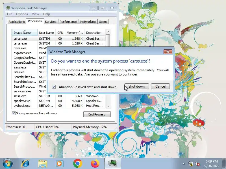Viewport: 226px width, 169px height.
Task: Switch to the Networking tab
Action: 88,22
